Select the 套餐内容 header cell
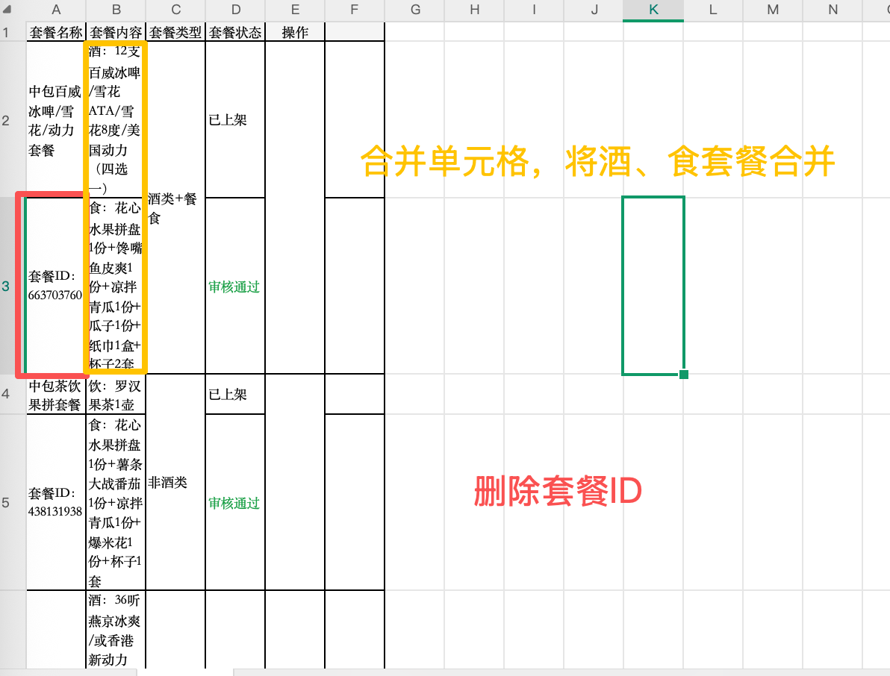The image size is (890, 676). point(116,32)
